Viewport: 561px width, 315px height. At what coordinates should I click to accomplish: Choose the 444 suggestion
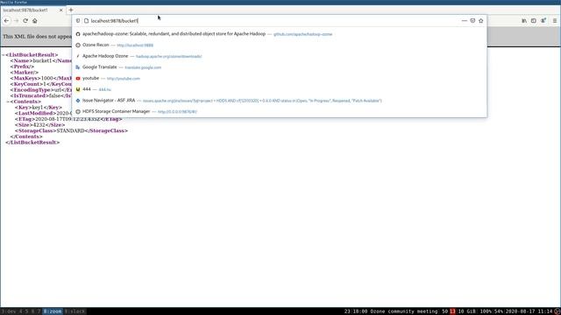coord(279,89)
